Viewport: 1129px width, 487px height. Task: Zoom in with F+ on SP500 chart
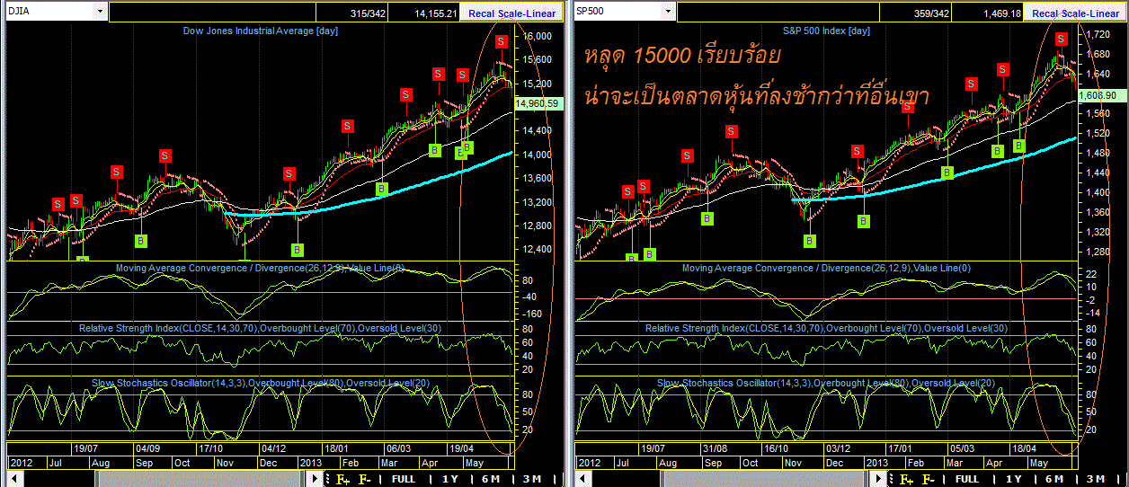[908, 479]
